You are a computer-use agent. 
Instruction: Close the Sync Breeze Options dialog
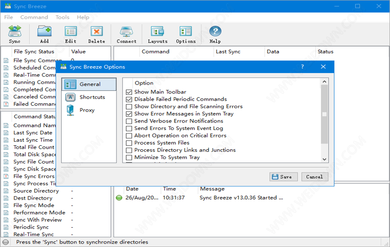tap(323, 67)
